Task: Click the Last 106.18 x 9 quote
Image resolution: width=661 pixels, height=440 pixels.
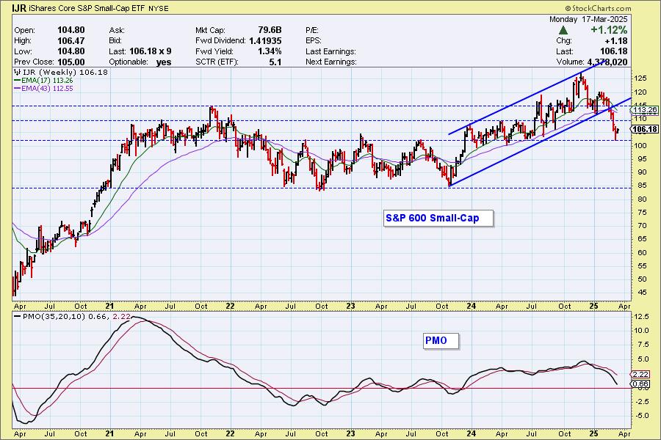Action: 150,51
